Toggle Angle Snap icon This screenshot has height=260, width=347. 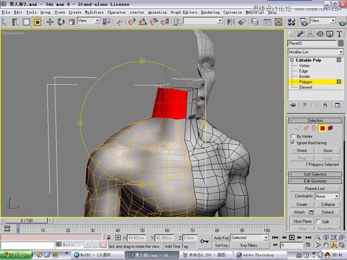143,22
